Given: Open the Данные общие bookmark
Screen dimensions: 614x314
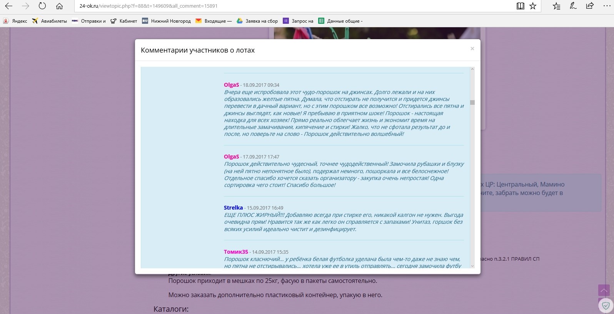Looking at the screenshot, I should pos(340,21).
